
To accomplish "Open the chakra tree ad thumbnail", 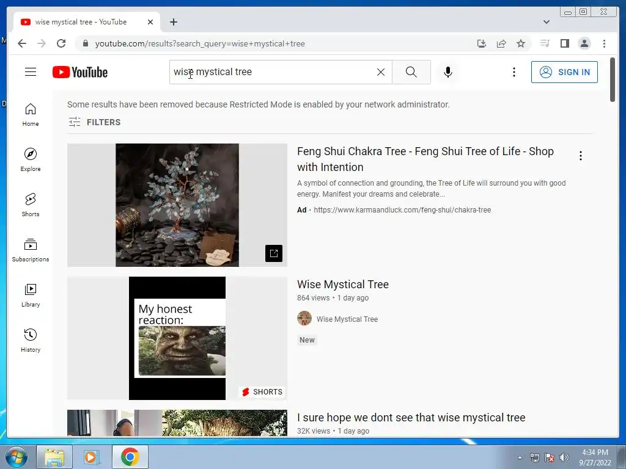I will (177, 205).
